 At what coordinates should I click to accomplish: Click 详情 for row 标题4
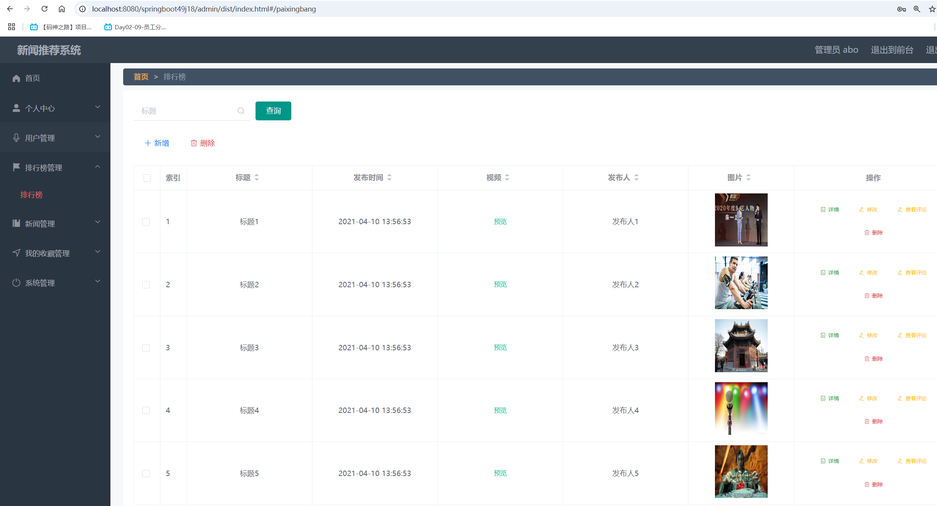(830, 398)
